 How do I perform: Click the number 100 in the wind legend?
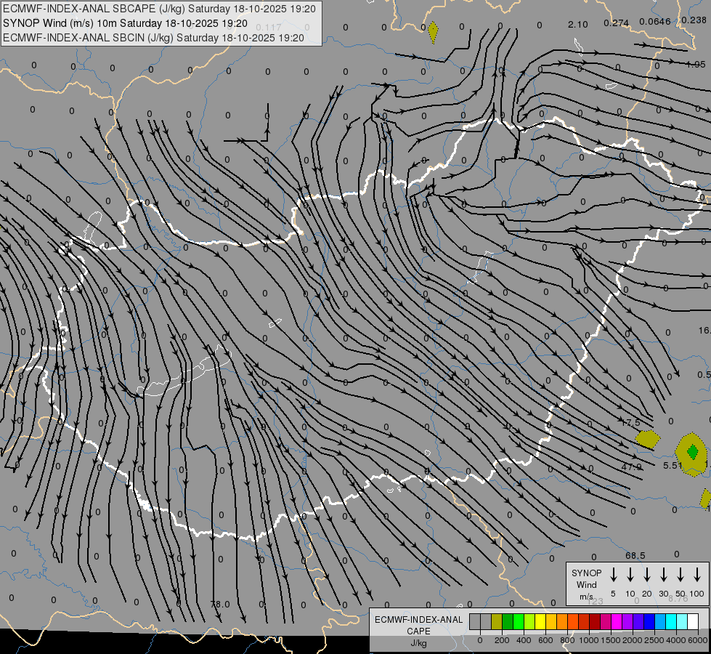(x=697, y=594)
